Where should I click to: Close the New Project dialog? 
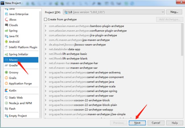[x=181, y=2]
